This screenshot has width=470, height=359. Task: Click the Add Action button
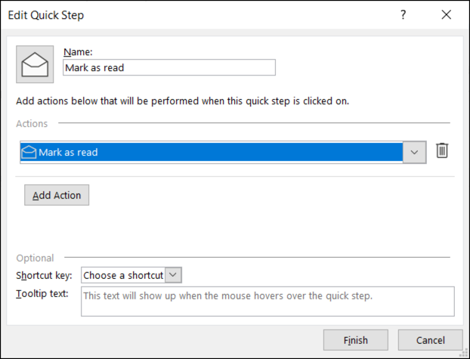(57, 195)
